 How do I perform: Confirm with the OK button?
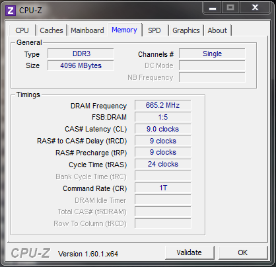pyautogui.click(x=243, y=252)
